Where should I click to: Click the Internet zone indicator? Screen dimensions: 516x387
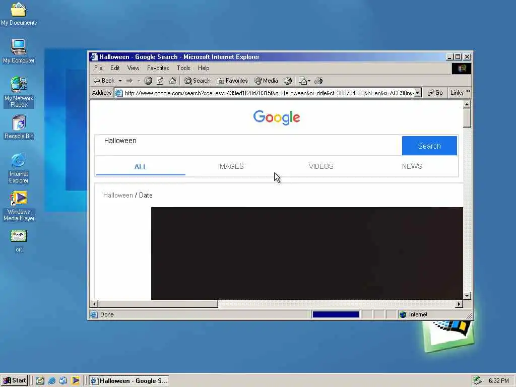click(x=414, y=314)
